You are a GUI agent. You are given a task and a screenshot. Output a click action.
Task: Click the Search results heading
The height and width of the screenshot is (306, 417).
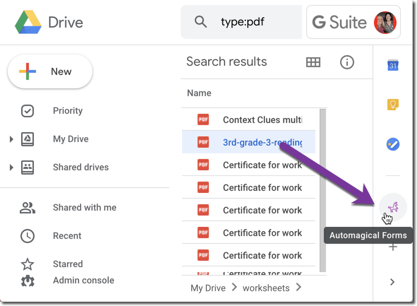coord(226,62)
